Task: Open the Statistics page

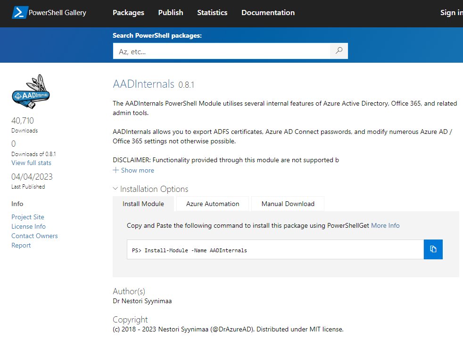Action: 212,13
